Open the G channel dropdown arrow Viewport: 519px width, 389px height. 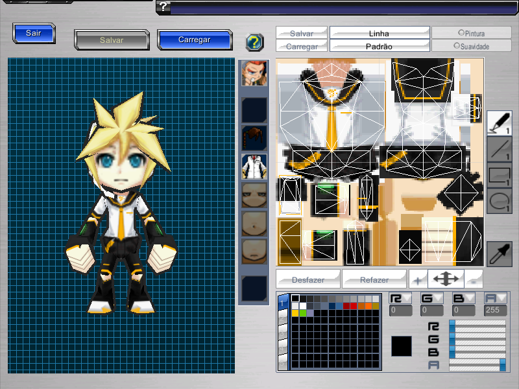439,298
